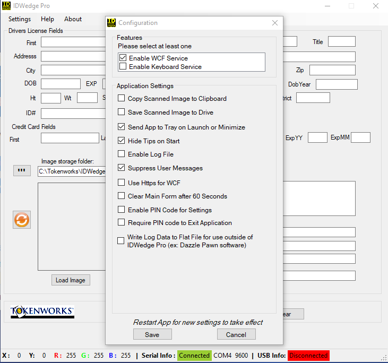Image resolution: width=388 pixels, height=363 pixels.
Task: Check Copy Scanned Image to Clipboard
Action: point(121,98)
